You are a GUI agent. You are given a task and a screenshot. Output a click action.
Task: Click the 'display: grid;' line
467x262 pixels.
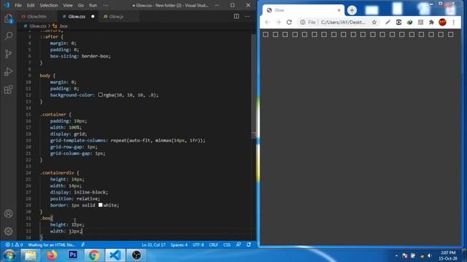[69, 134]
